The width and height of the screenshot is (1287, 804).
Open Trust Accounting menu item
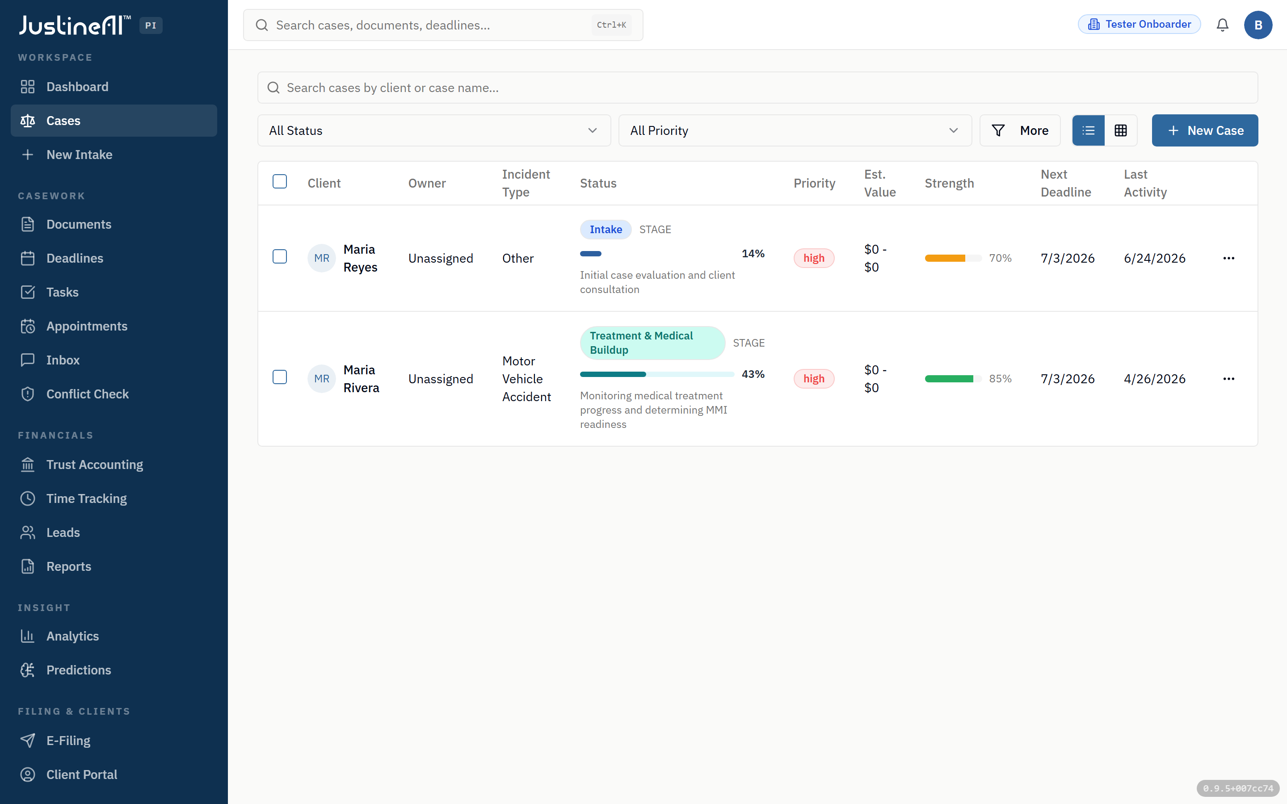click(x=114, y=465)
